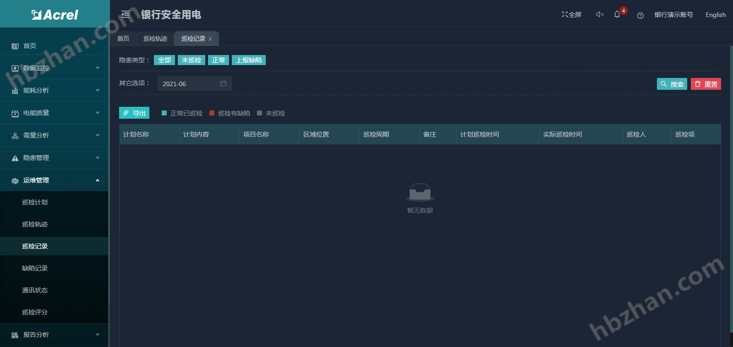Click the red 重置 reset button
Viewport: 733px width, 347px height.
706,84
